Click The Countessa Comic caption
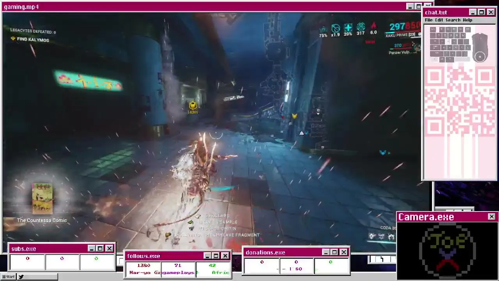499x281 pixels. coord(42,220)
